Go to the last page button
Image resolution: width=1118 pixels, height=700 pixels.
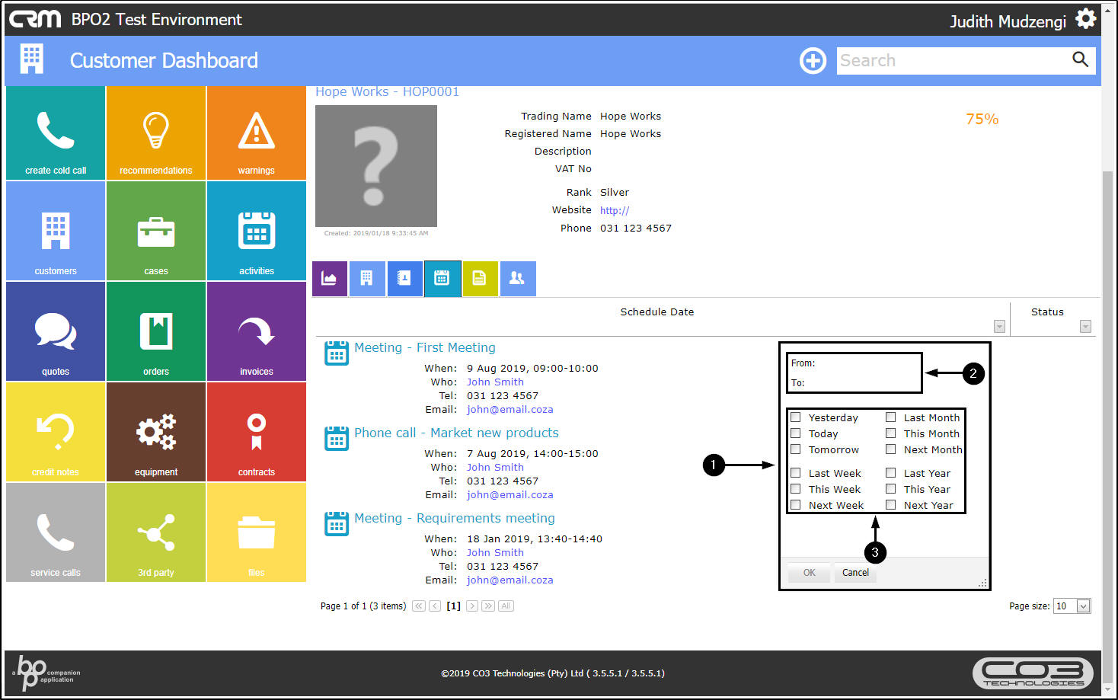coord(488,606)
